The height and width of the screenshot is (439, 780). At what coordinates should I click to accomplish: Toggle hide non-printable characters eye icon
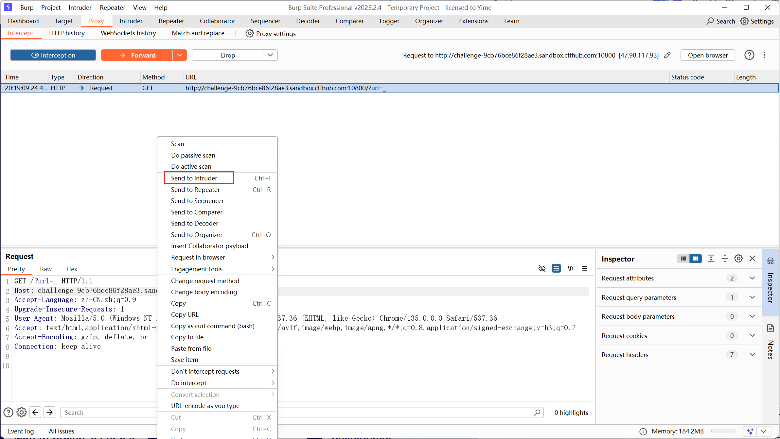tap(542, 268)
